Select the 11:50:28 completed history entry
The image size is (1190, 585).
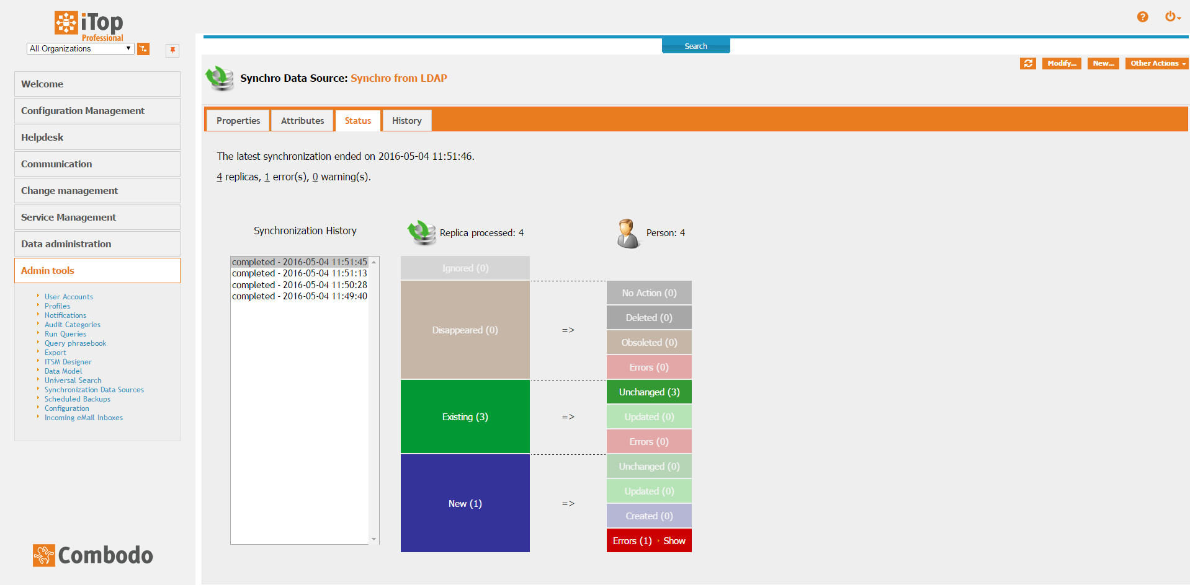[299, 285]
